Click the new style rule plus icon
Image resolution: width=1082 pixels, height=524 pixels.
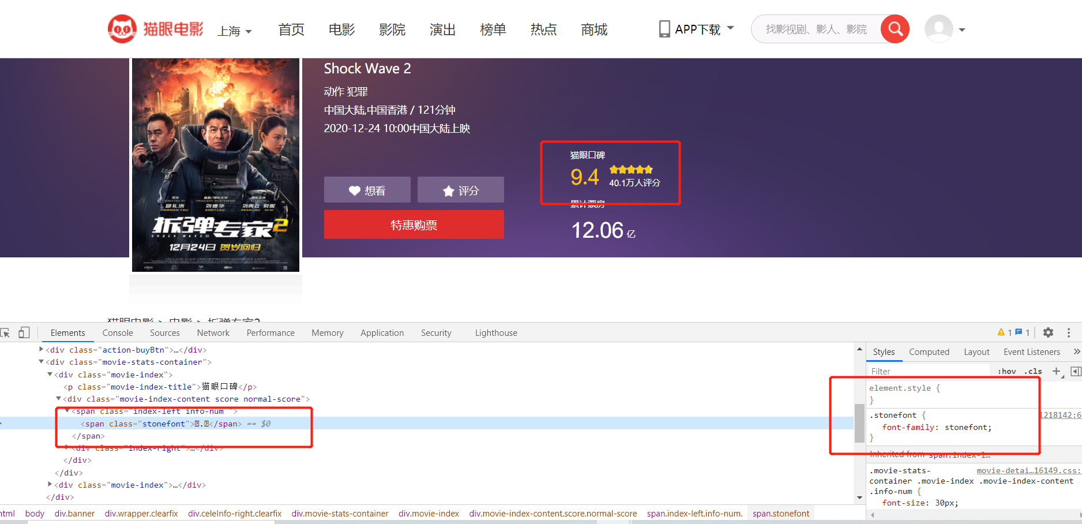click(x=1057, y=371)
